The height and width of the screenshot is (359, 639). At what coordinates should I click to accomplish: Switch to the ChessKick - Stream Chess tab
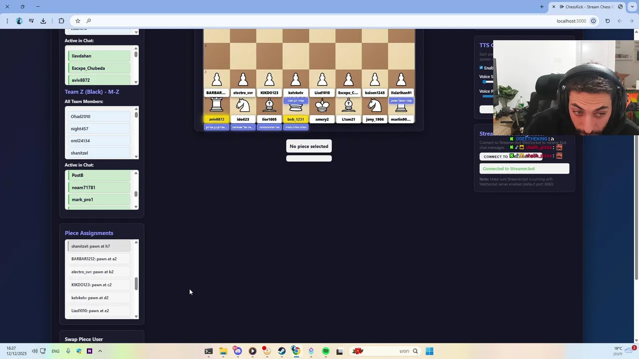[587, 6]
